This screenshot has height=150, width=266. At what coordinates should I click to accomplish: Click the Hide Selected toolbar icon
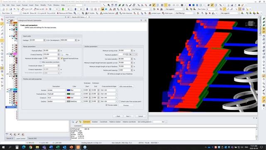pos(126,13)
